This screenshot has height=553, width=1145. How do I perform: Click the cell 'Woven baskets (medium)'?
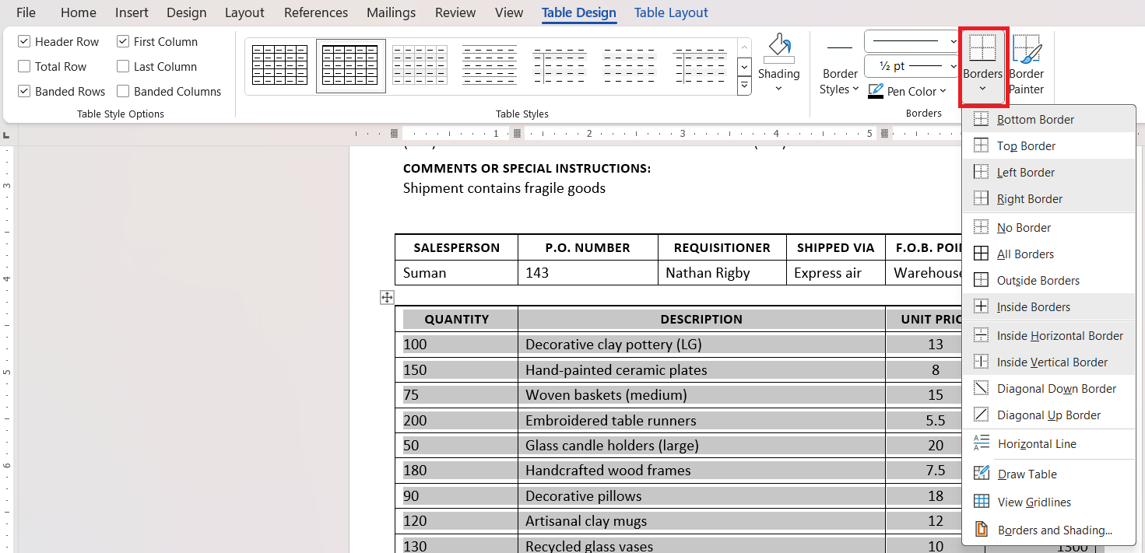pyautogui.click(x=701, y=395)
